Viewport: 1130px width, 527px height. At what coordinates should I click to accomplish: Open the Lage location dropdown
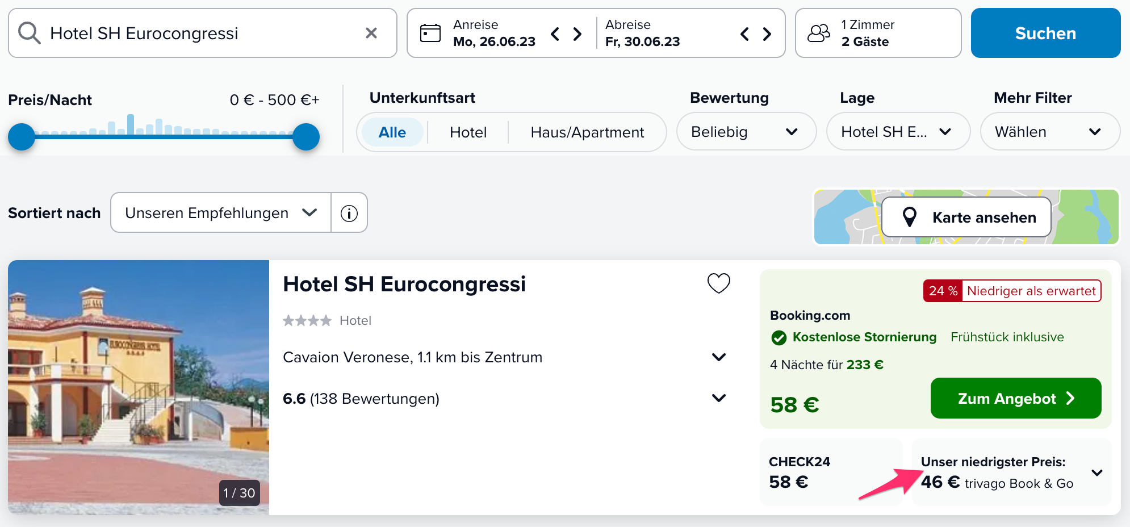pyautogui.click(x=898, y=132)
